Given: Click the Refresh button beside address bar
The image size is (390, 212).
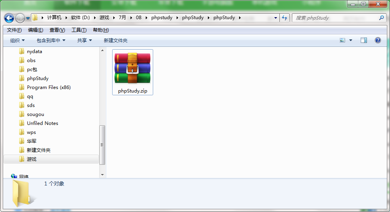Looking at the screenshot, I should 284,18.
